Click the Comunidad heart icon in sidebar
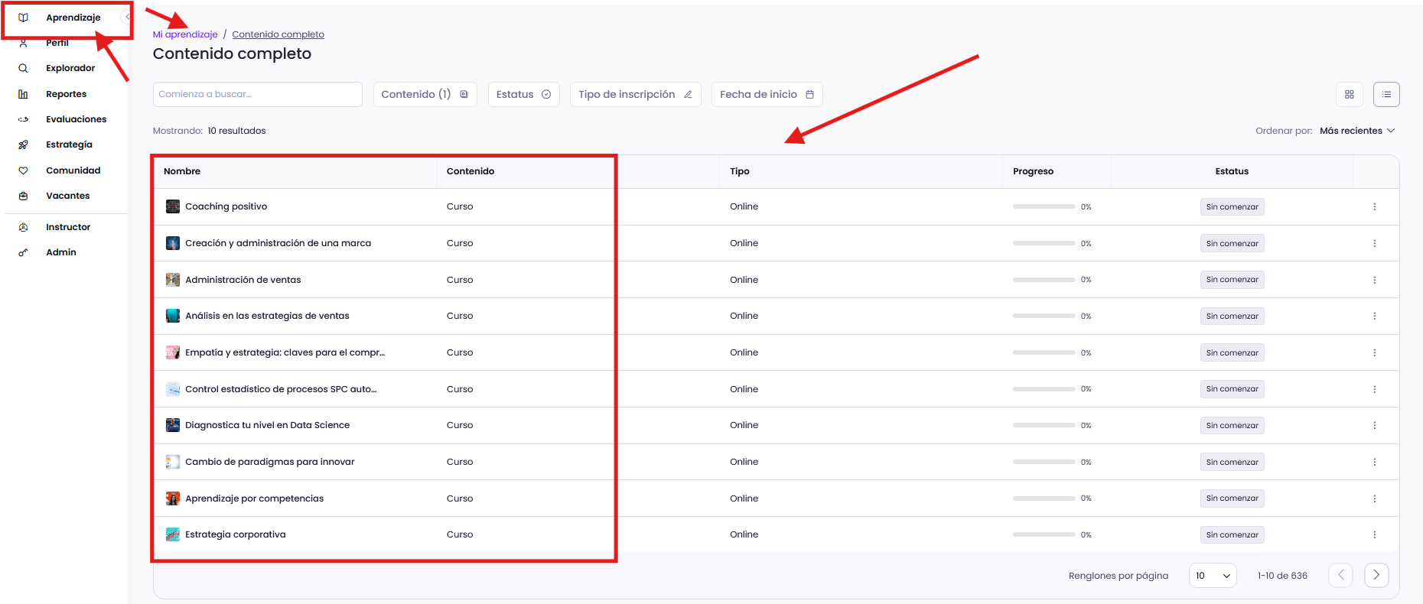 point(23,170)
